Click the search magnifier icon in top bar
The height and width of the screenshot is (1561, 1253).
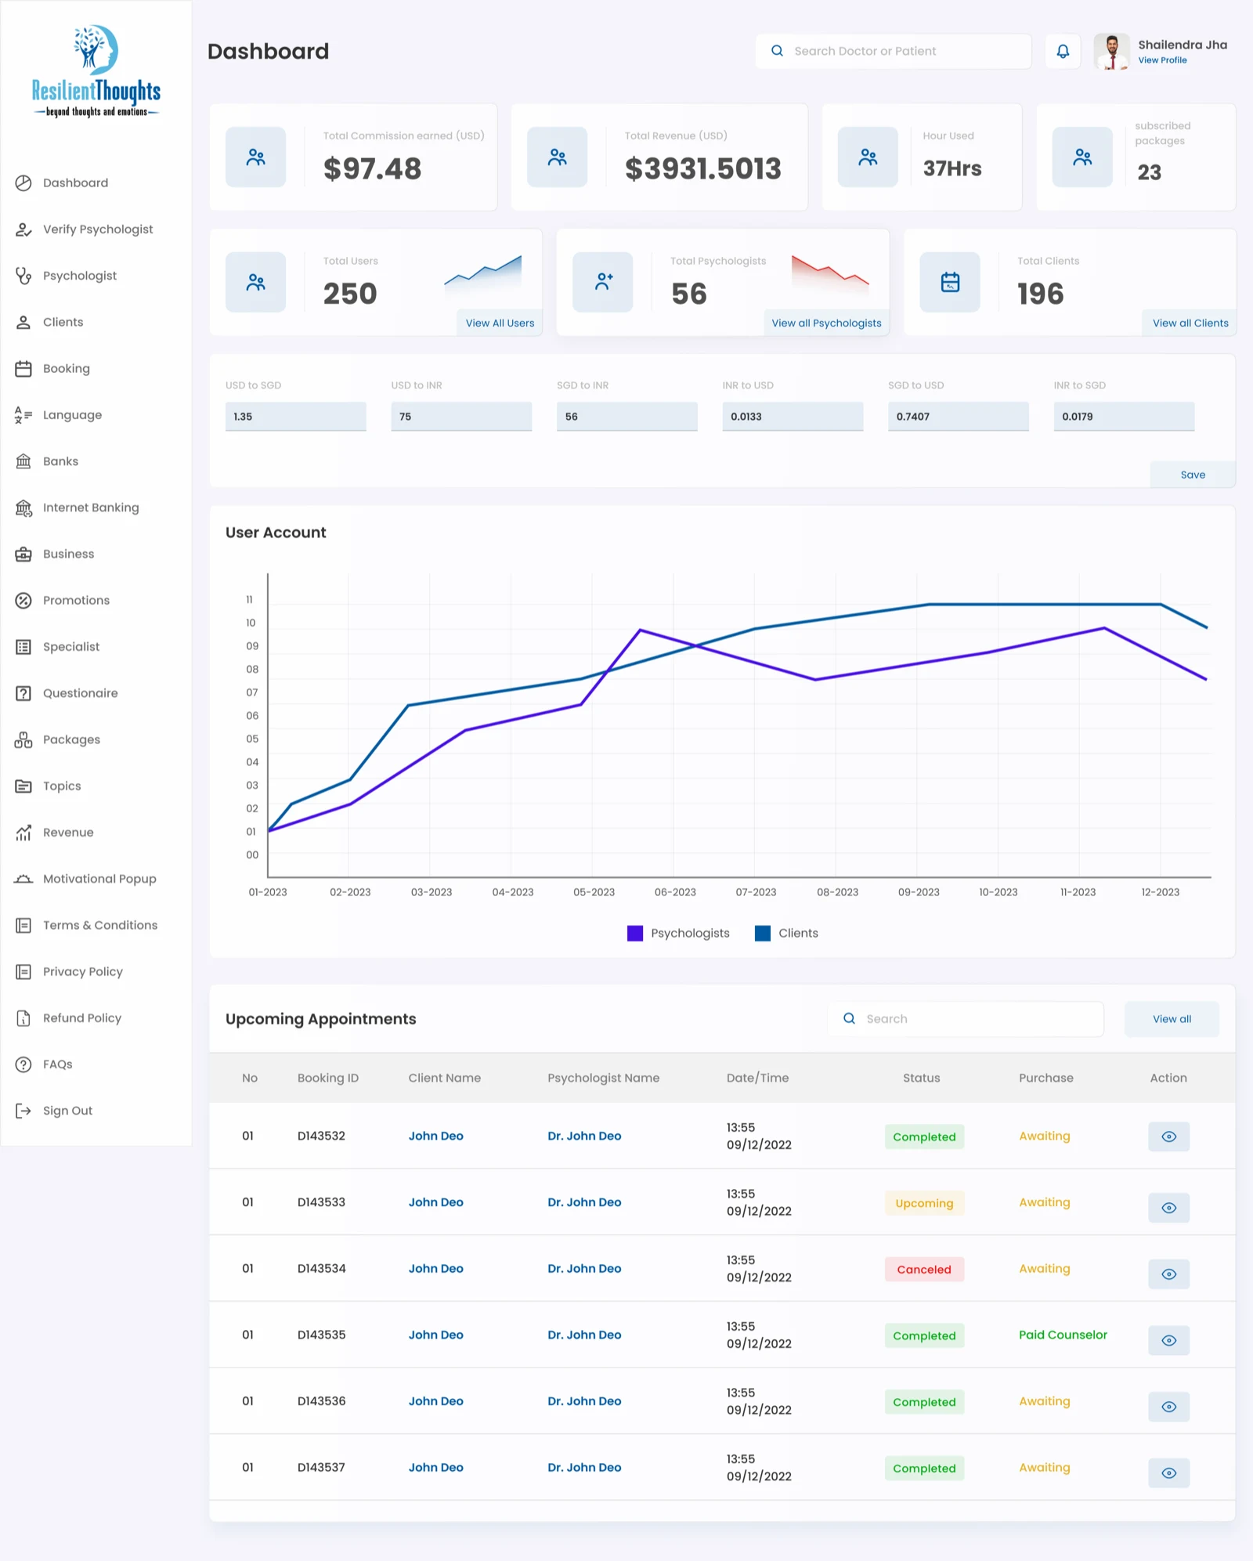click(777, 51)
